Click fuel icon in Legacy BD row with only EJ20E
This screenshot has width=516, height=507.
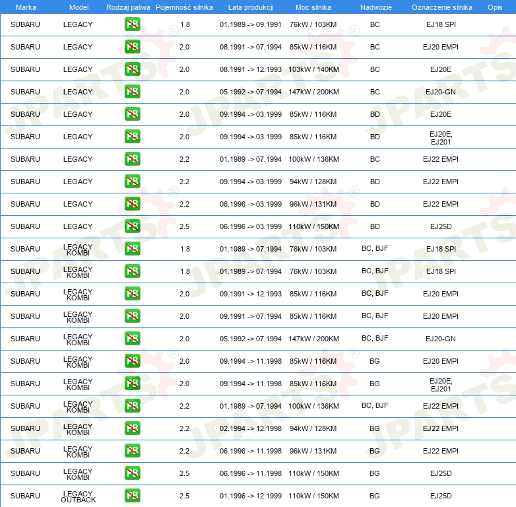(132, 114)
